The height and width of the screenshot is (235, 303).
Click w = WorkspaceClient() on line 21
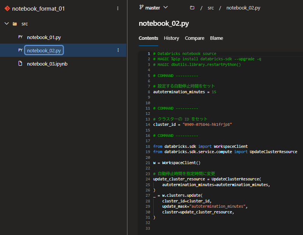pyautogui.click(x=177, y=163)
